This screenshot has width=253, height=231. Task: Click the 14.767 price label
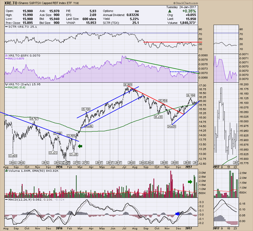point(34,119)
